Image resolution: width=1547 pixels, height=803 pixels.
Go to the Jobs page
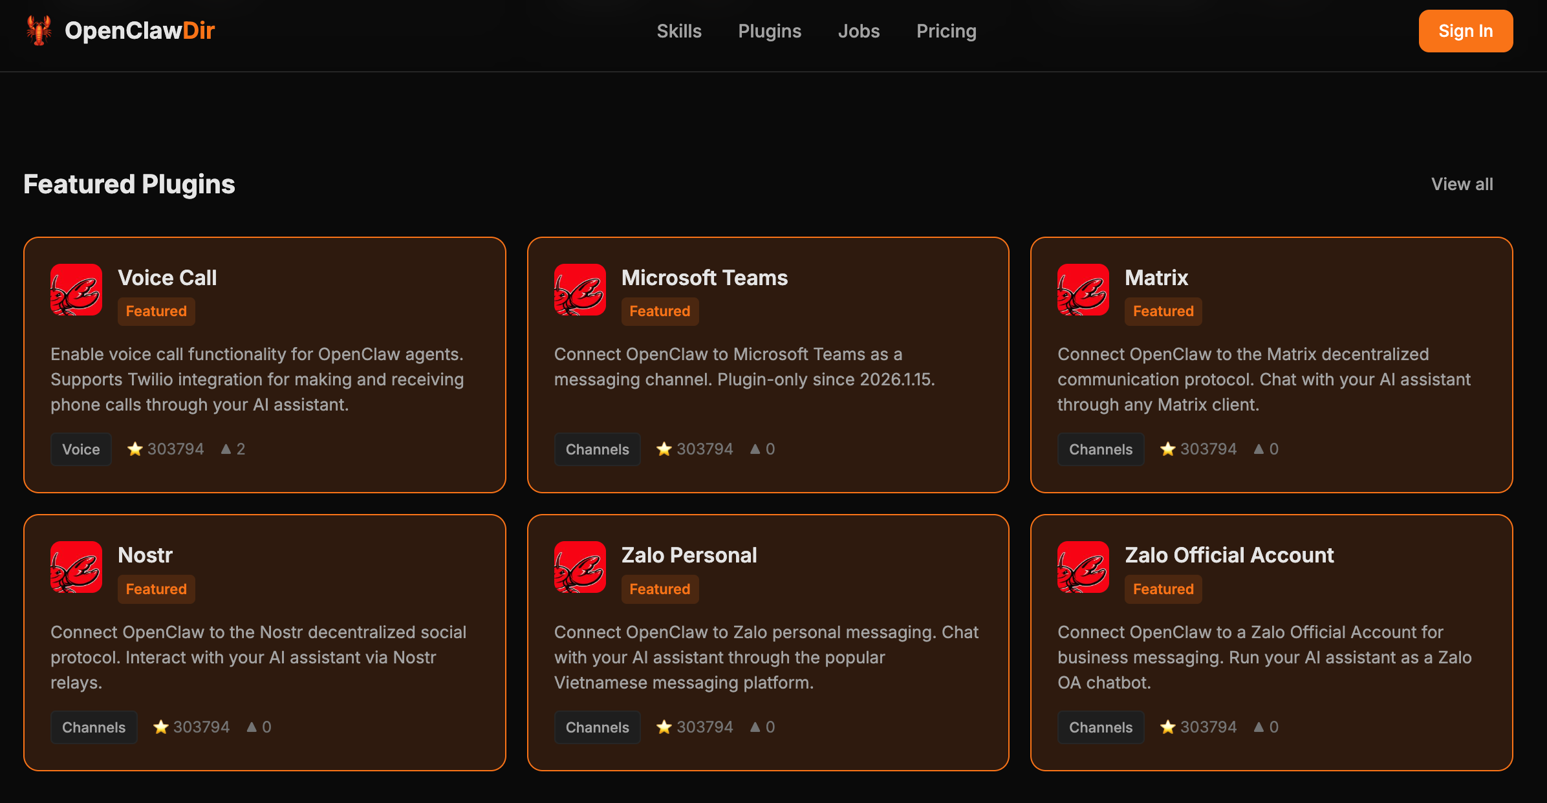(858, 31)
